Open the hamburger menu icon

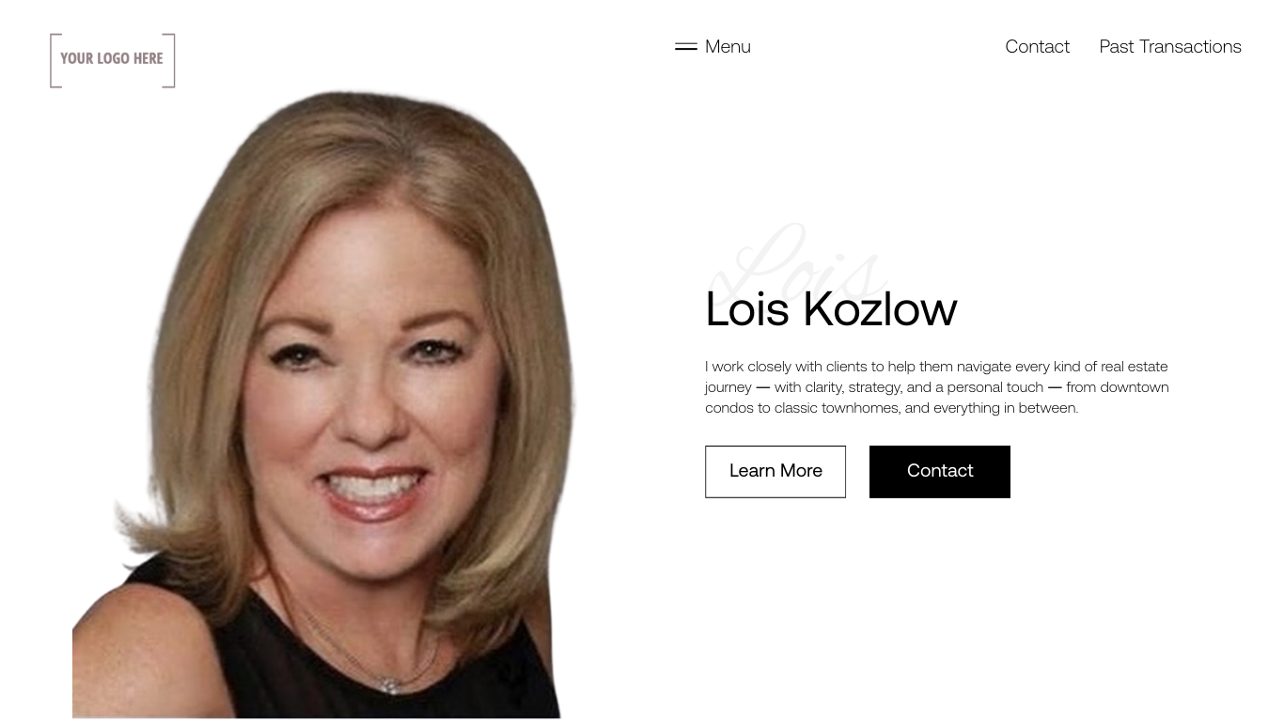686,46
